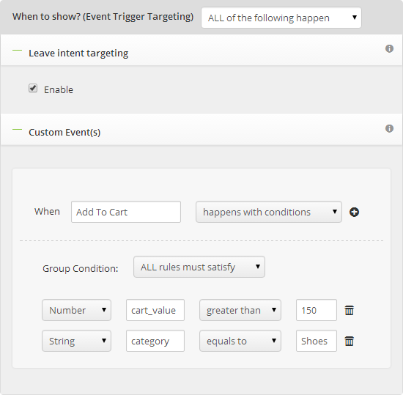Delete the category rule with trash icon
This screenshot has height=395, width=403.
coord(349,341)
